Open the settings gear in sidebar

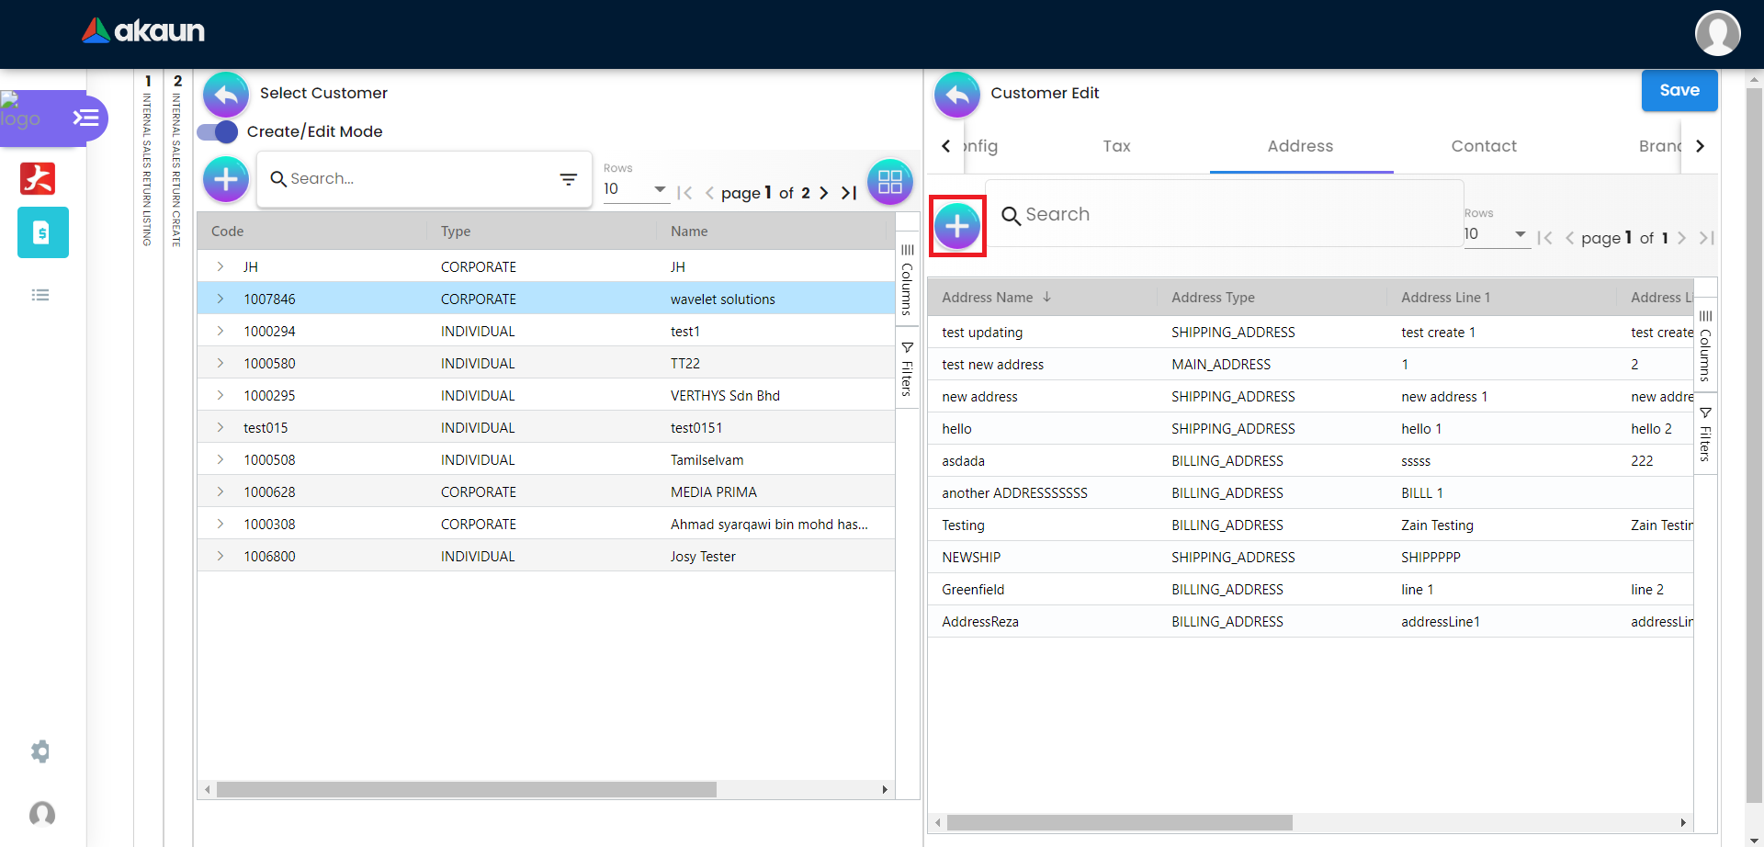coord(40,751)
